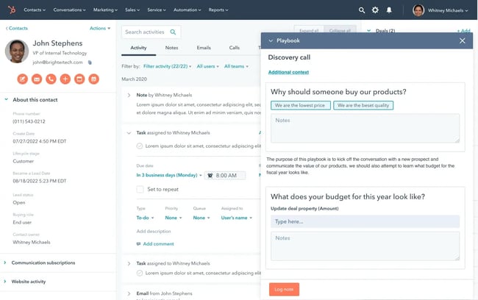Image resolution: width=478 pixels, height=300 pixels.
Task: Collapse the About this contact section
Action: coord(6,99)
